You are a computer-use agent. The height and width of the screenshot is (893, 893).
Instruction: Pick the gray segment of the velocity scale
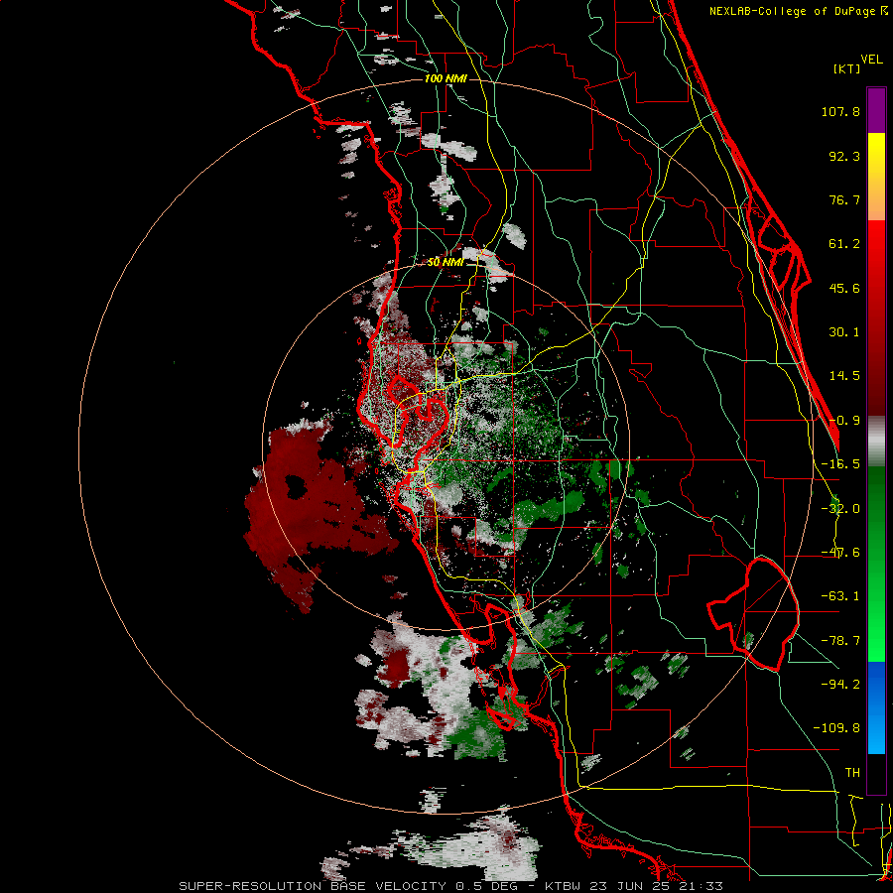point(876,442)
